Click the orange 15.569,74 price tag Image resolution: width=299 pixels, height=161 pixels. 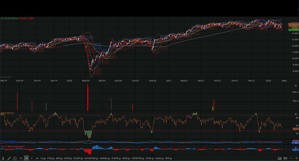pos(293,25)
